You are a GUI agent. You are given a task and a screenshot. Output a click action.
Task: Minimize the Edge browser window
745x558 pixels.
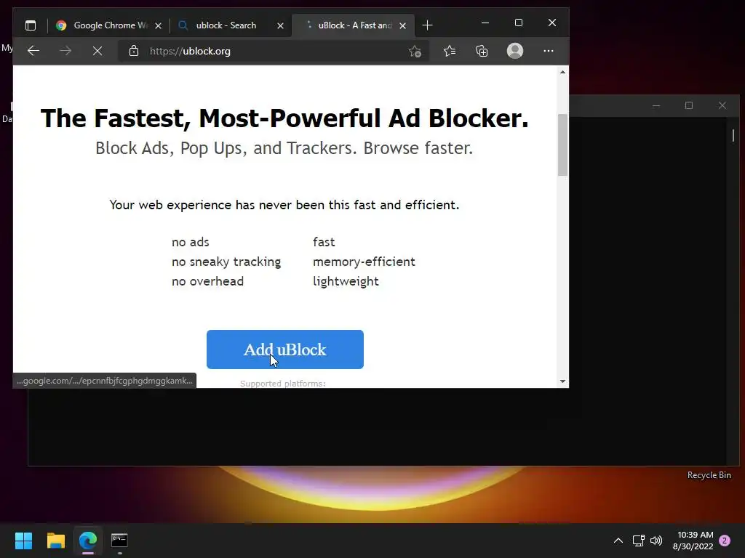pyautogui.click(x=485, y=23)
